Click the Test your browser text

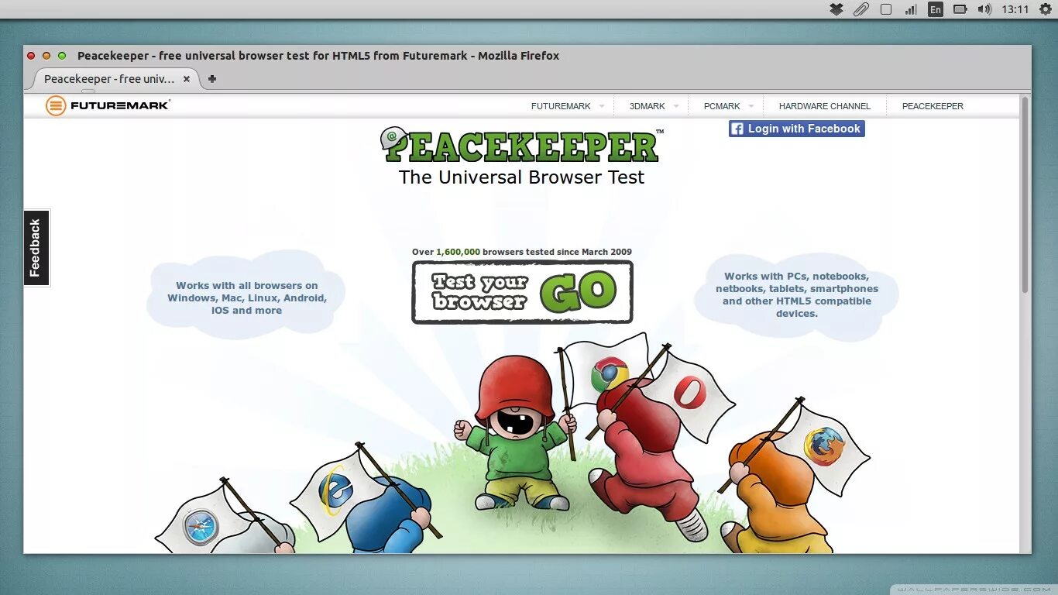pyautogui.click(x=479, y=291)
